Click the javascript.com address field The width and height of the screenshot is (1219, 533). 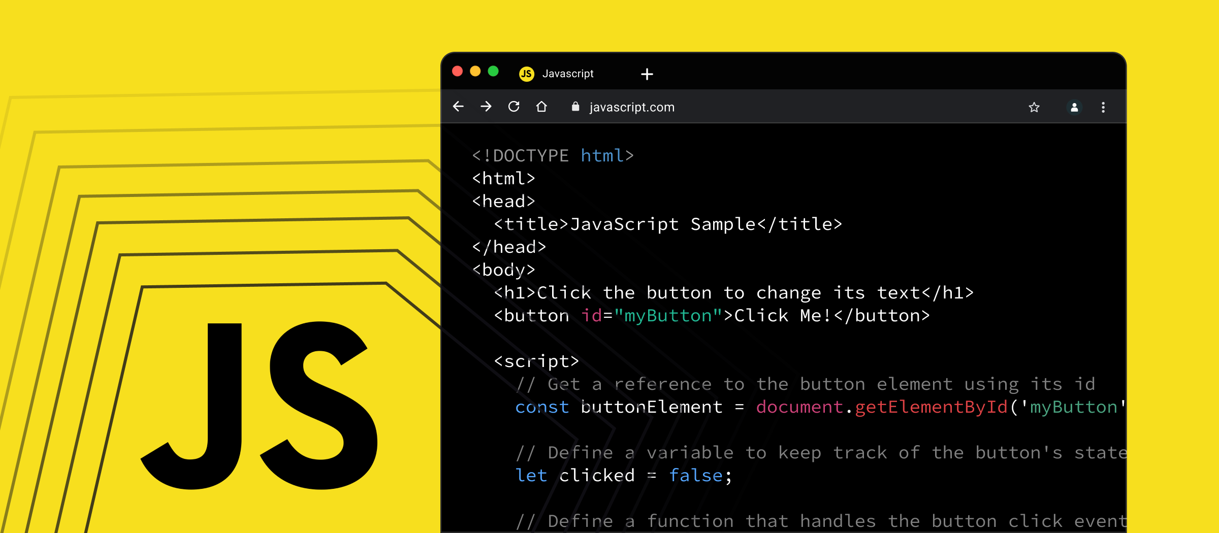632,107
